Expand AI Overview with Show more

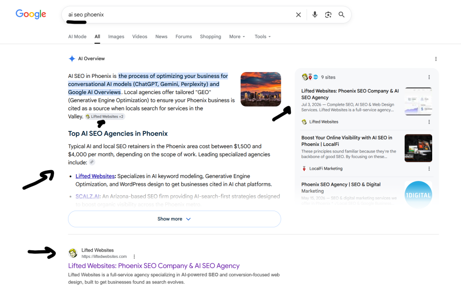coord(174,219)
